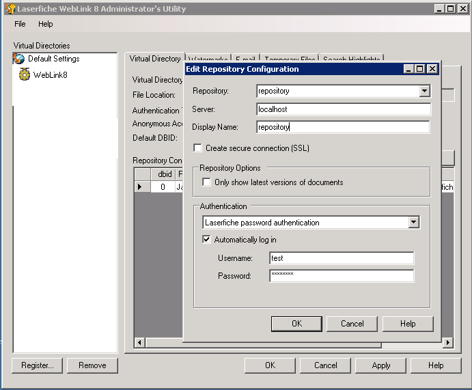
Task: Click the horizontal scrollbar thumb of grid
Action: pyautogui.click(x=264, y=343)
